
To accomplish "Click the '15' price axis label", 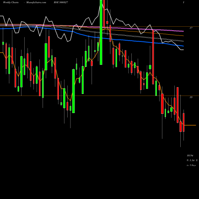I will (191, 98).
